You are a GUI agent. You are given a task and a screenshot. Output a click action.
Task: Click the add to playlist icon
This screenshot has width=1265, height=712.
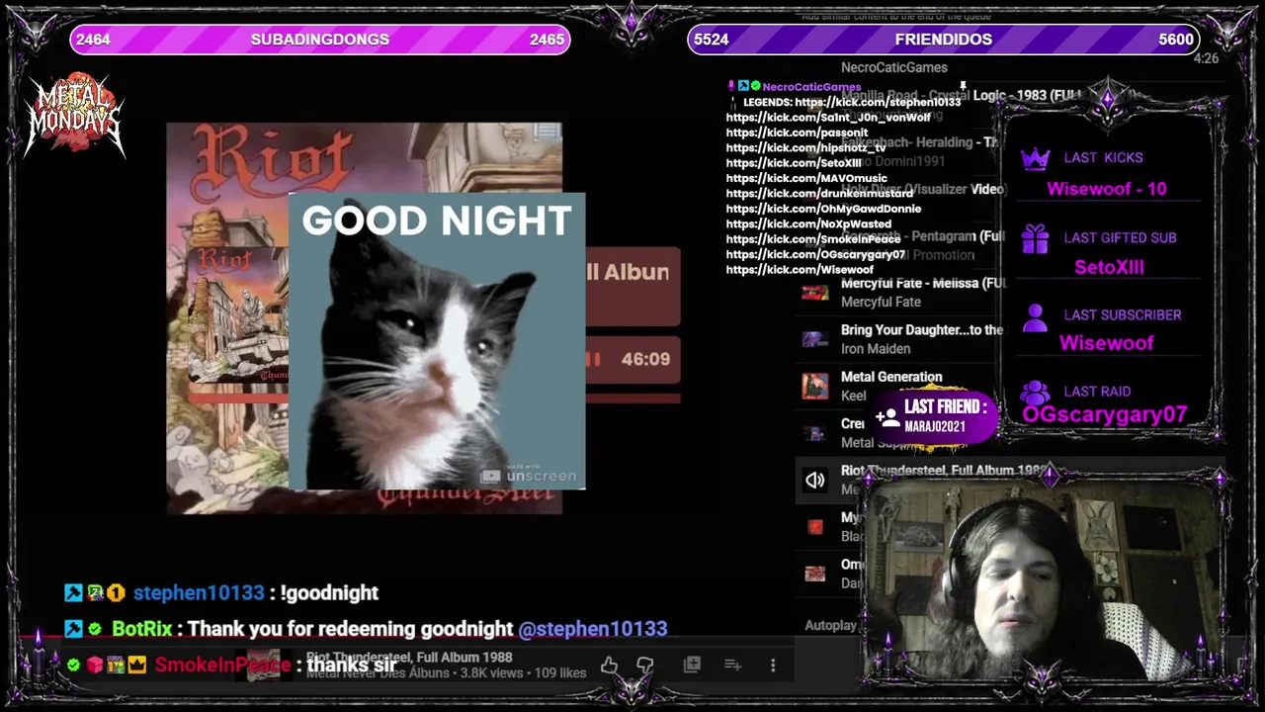coord(732,666)
